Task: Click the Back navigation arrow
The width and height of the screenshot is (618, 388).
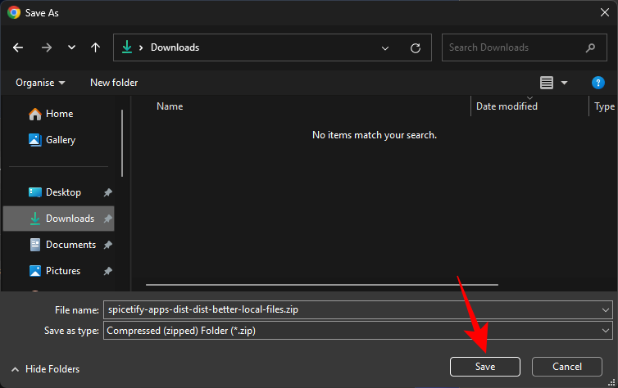Action: (19, 47)
